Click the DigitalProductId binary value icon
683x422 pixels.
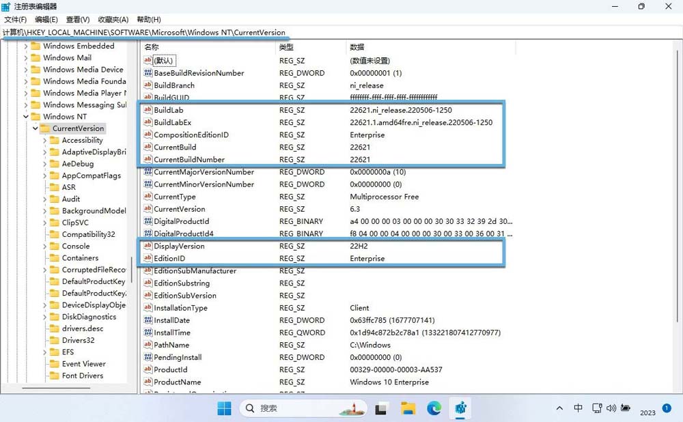(148, 221)
